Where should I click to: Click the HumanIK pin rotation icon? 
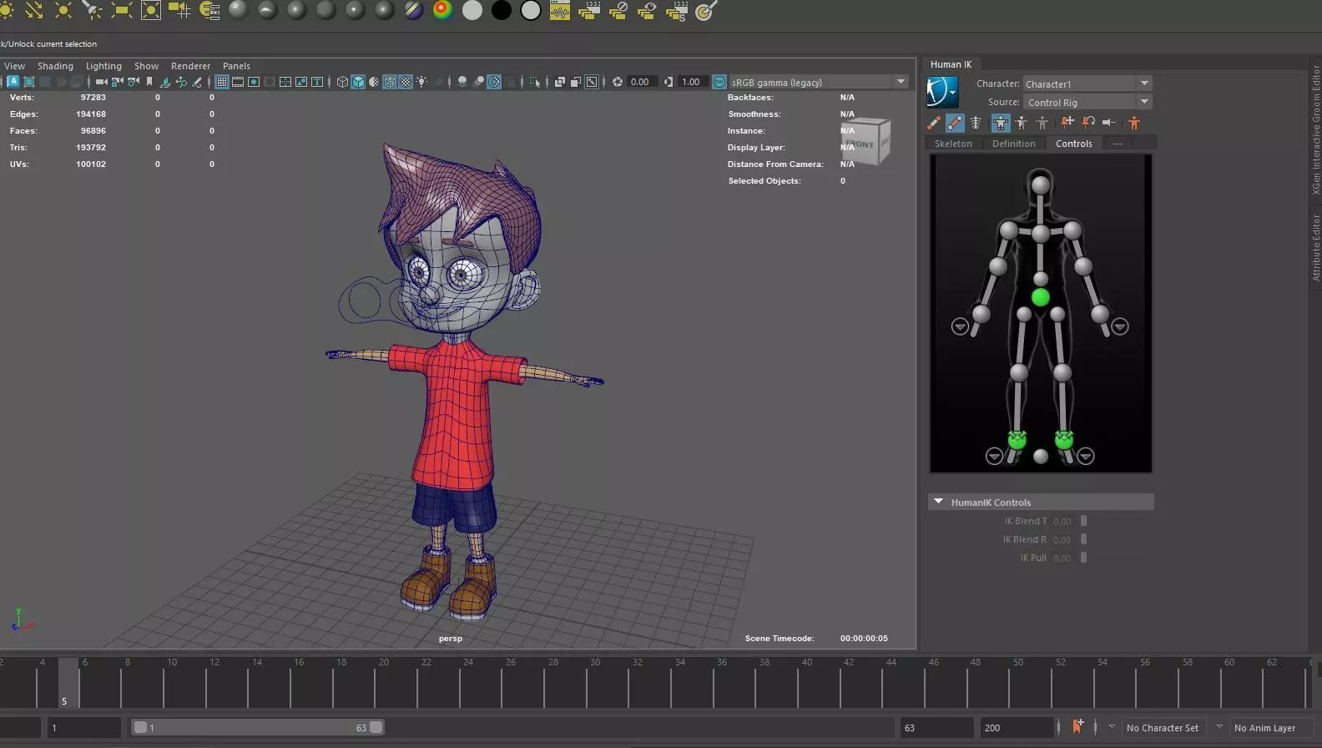click(1088, 123)
